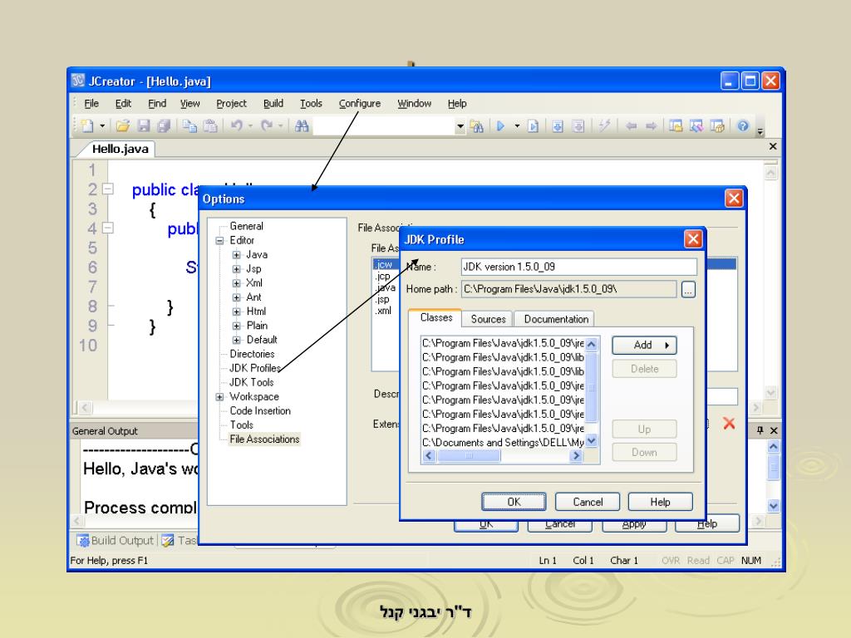Click the Copy toolbar icon
This screenshot has width=851, height=638.
pyautogui.click(x=189, y=126)
